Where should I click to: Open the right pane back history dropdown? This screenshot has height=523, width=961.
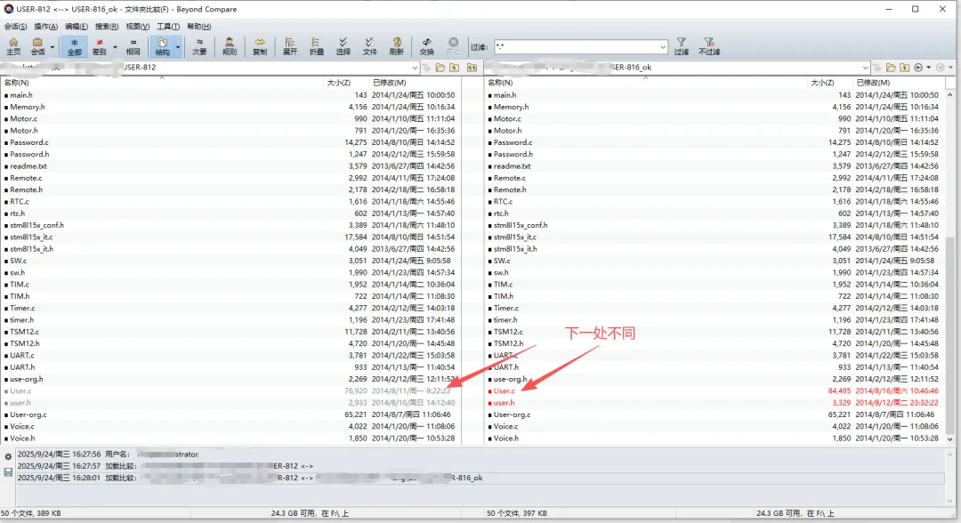(928, 68)
